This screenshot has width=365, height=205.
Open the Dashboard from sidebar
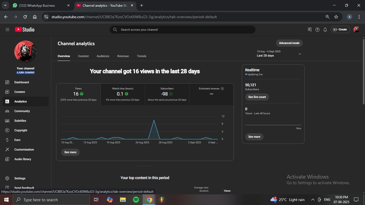pyautogui.click(x=21, y=82)
